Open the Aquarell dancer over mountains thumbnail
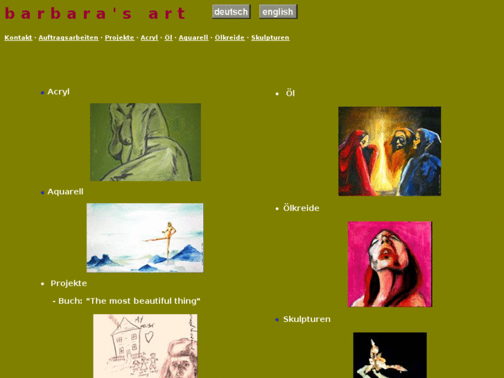504x378 pixels. tap(145, 238)
